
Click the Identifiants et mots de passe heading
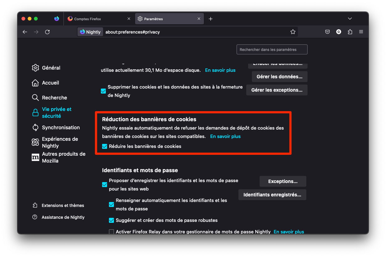(x=140, y=170)
